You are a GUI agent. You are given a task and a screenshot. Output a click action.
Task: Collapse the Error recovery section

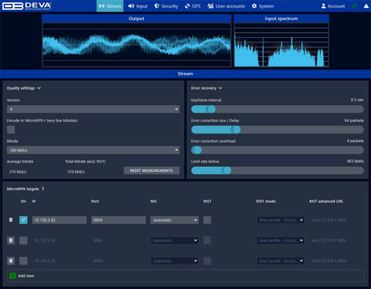[207, 88]
